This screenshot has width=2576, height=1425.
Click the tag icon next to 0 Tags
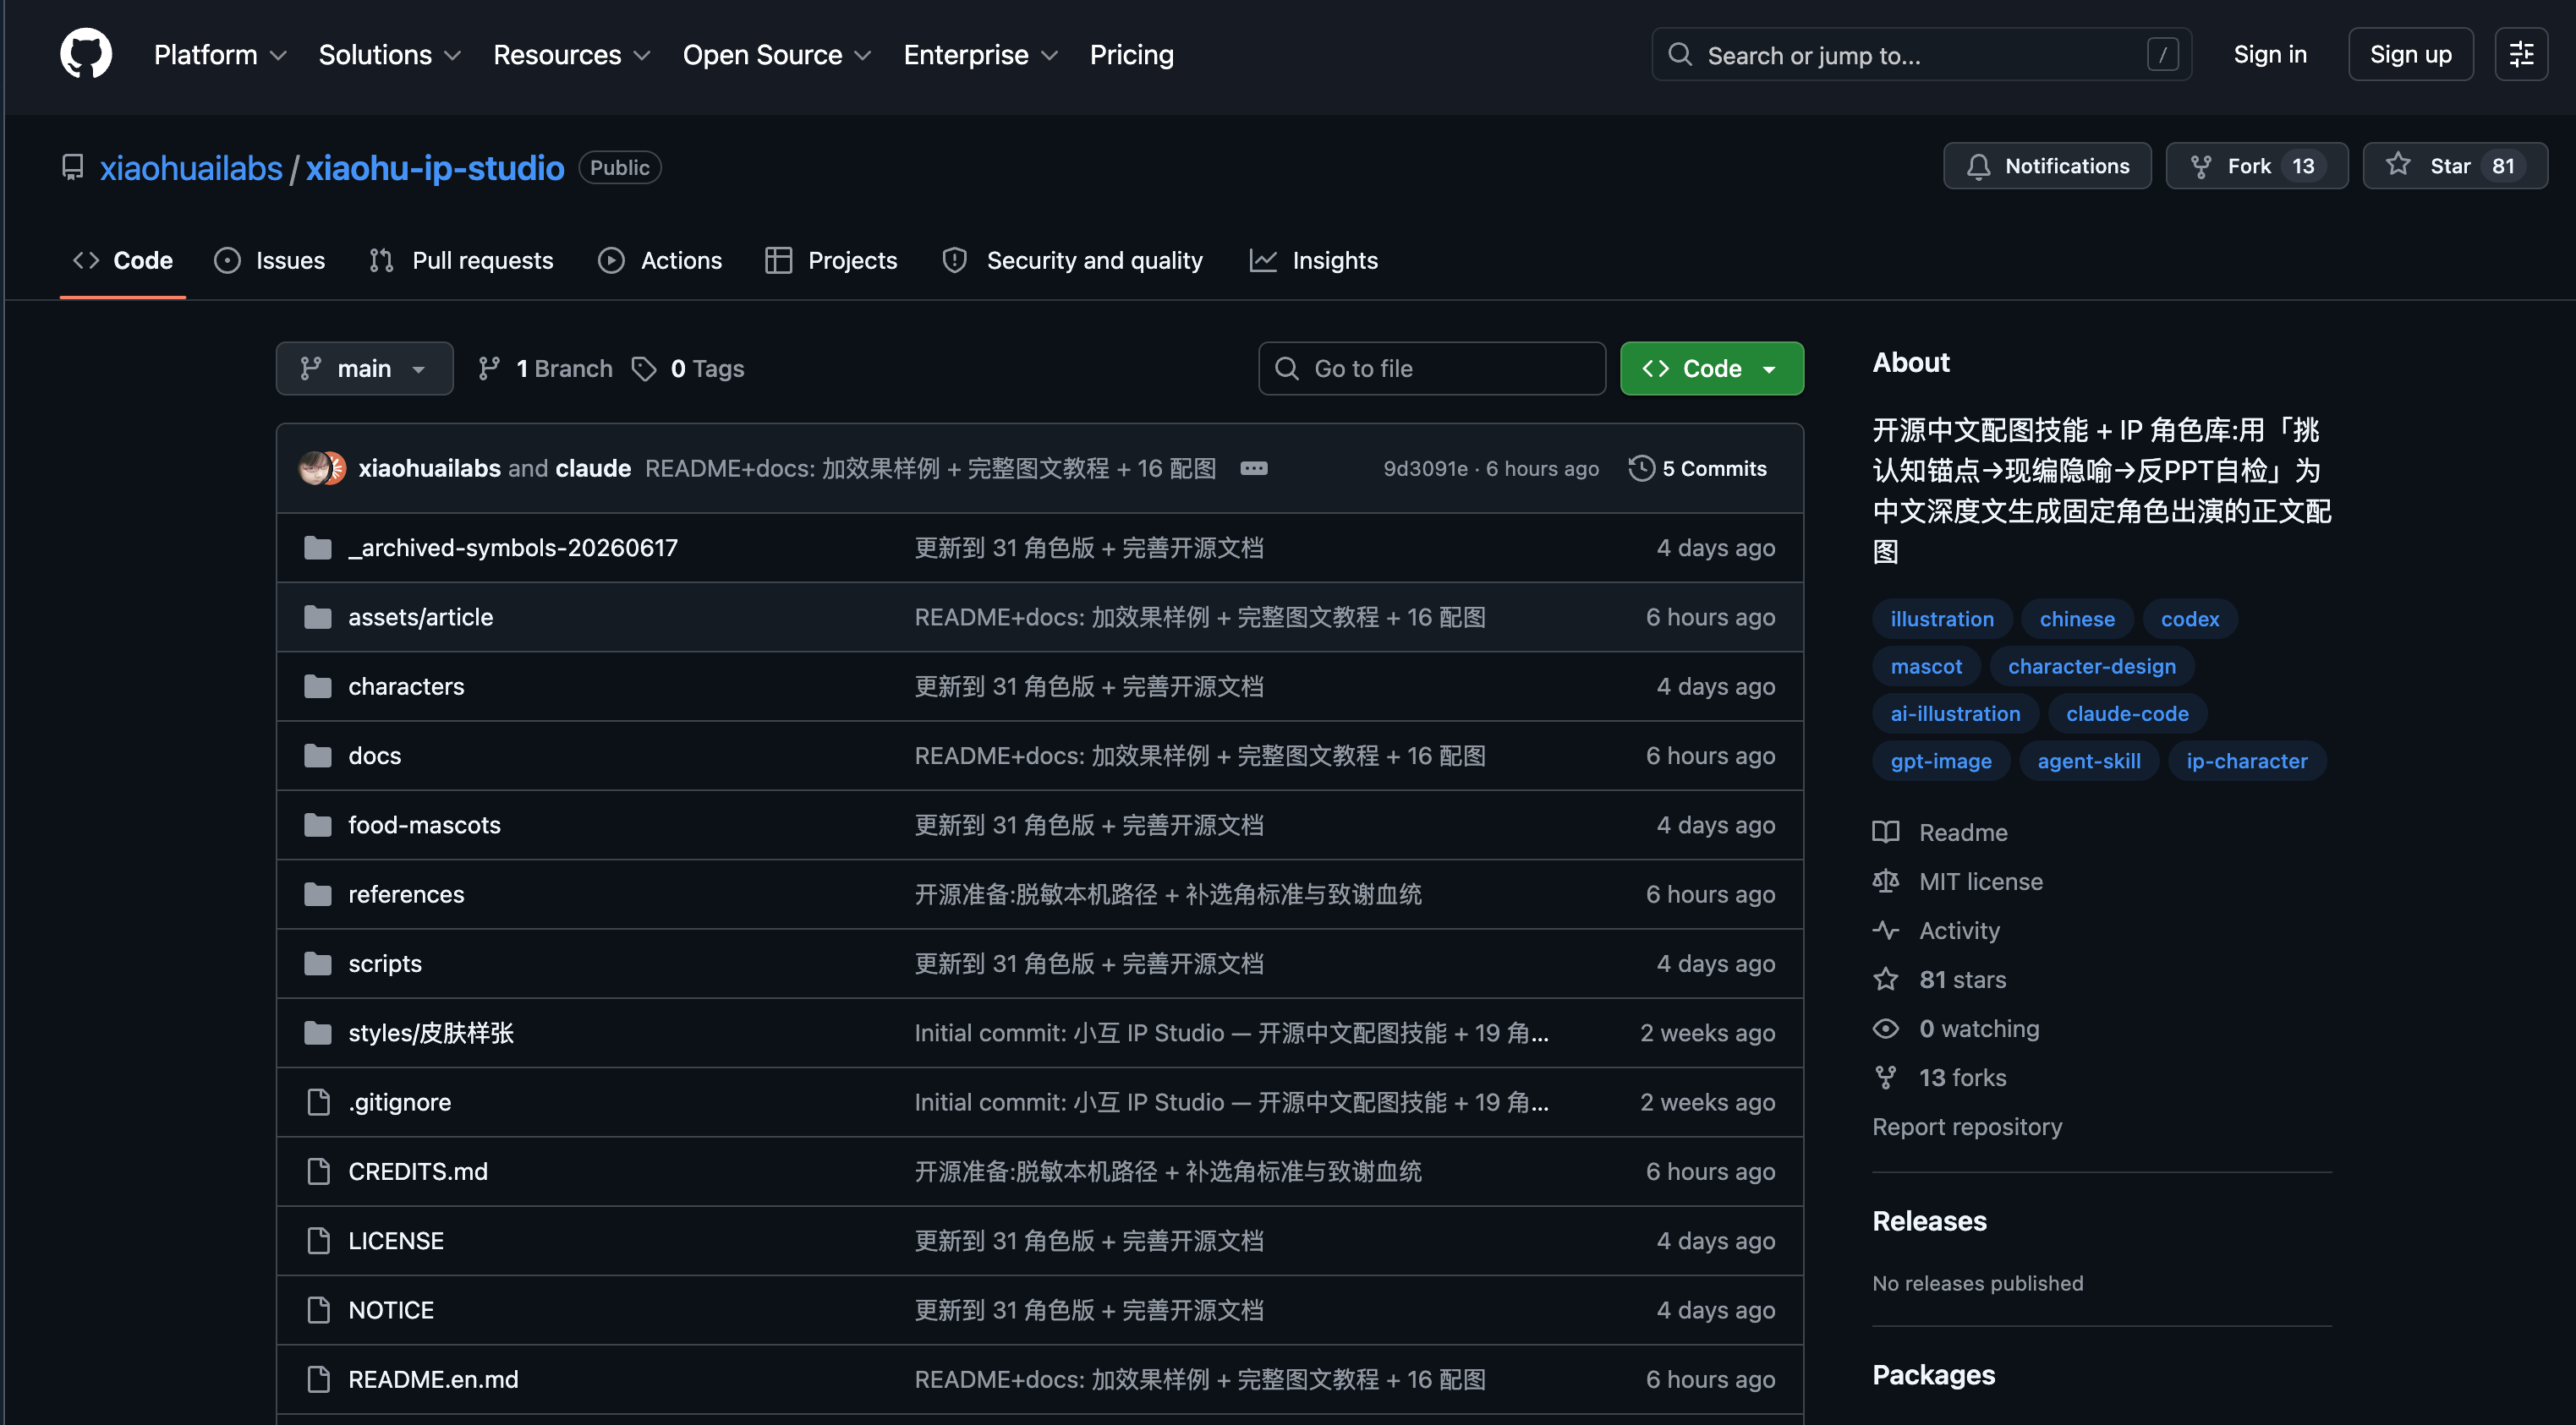tap(644, 369)
